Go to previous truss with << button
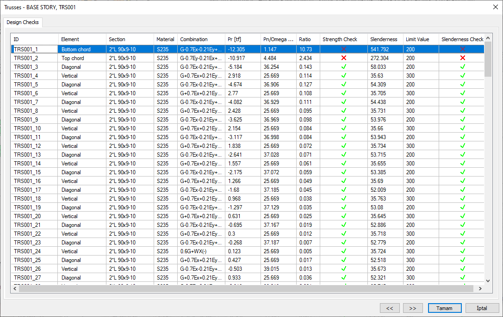Viewport: 503px width, 317px height. coord(390,308)
